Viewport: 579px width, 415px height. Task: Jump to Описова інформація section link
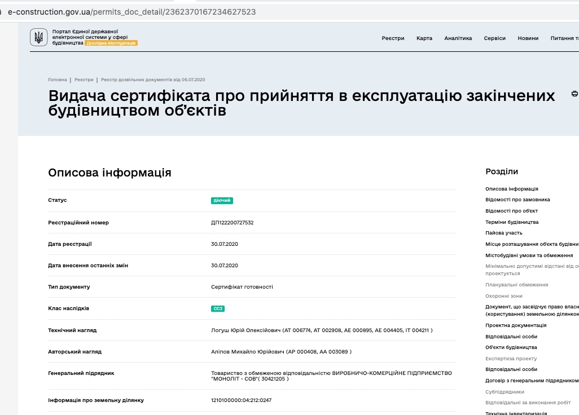tap(511, 189)
